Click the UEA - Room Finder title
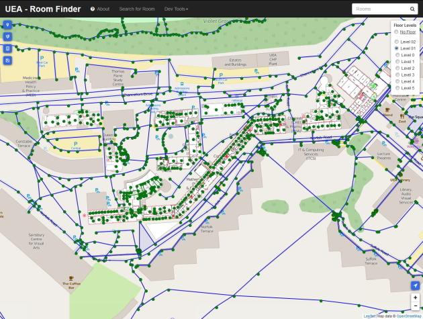Screen dimensions: 423x319 (x=43, y=9)
